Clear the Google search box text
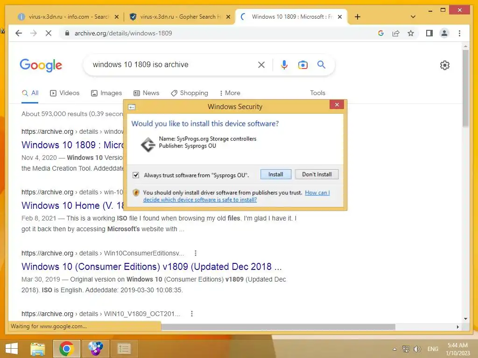This screenshot has width=478, height=358. tap(261, 64)
